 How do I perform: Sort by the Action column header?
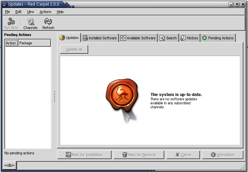pyautogui.click(x=12, y=43)
